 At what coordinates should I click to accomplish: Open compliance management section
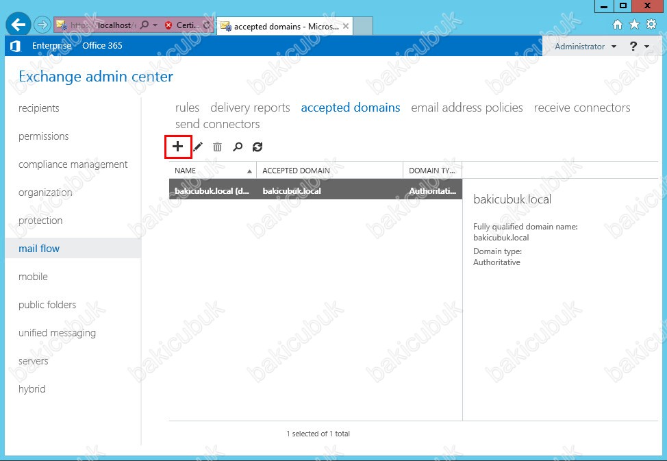point(73,164)
